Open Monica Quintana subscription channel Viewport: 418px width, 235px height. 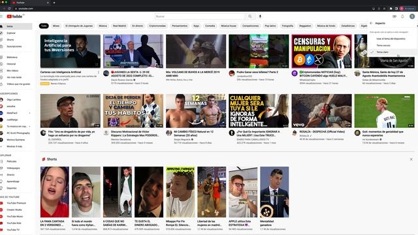click(16, 140)
